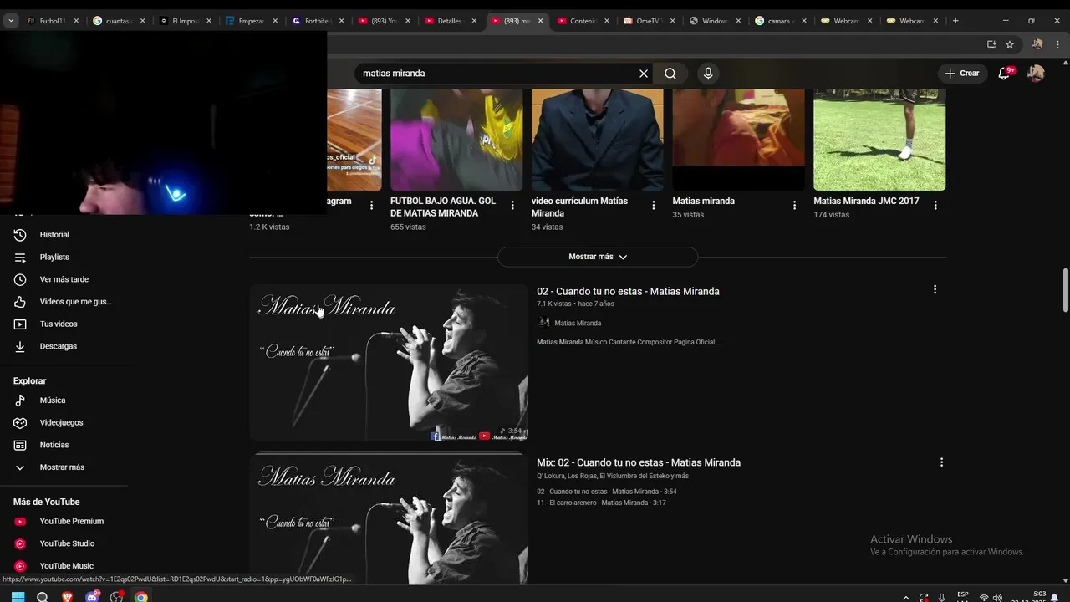Open the YouTube account avatar menu
Image resolution: width=1070 pixels, height=602 pixels.
click(1036, 74)
